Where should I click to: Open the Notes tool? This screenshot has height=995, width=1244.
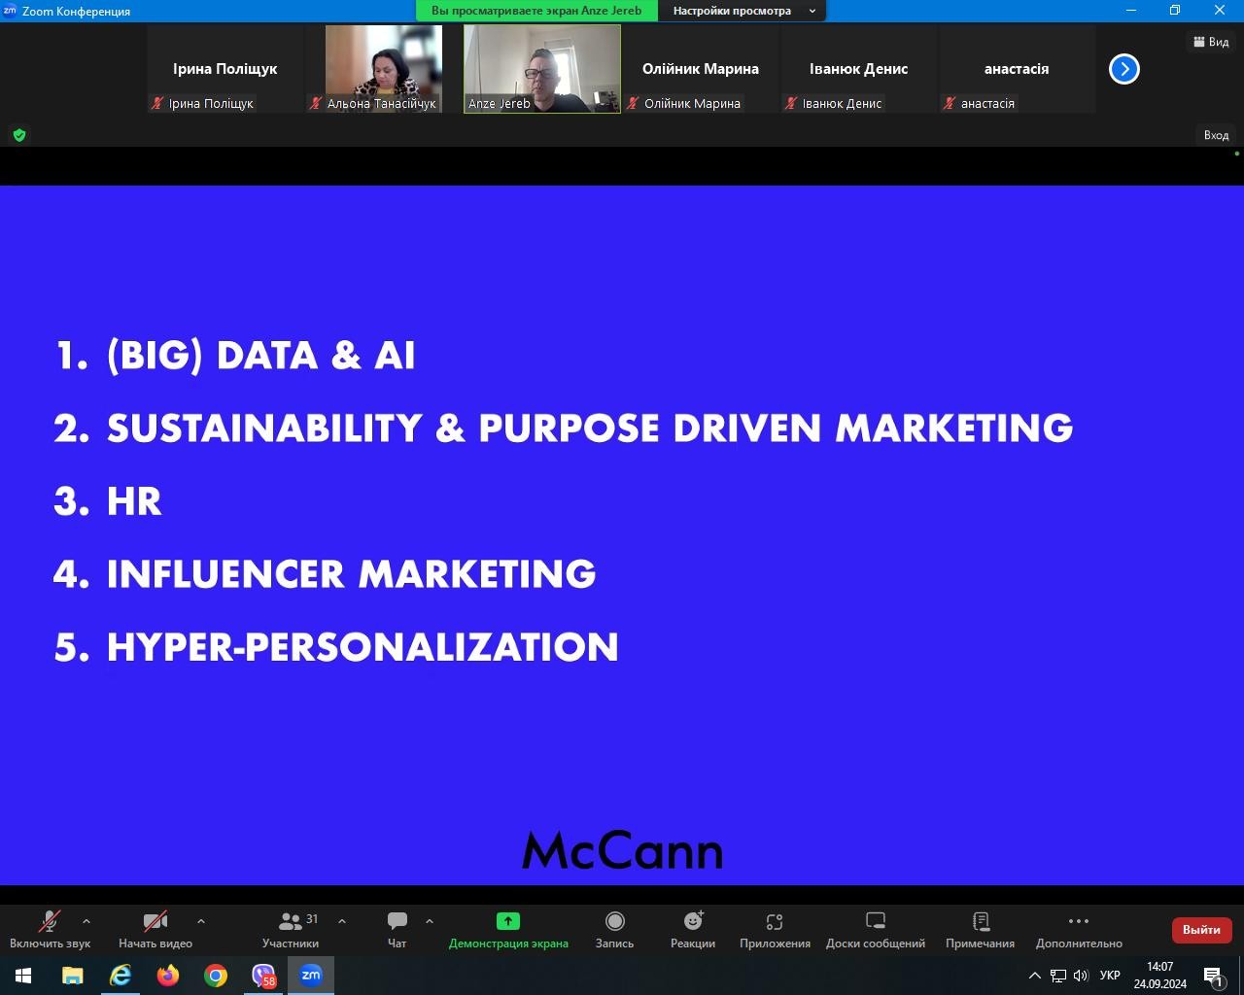click(980, 929)
